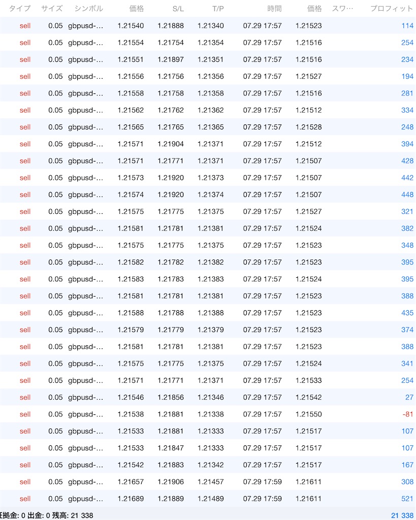
Task: Click the T/P column header
Action: click(218, 9)
